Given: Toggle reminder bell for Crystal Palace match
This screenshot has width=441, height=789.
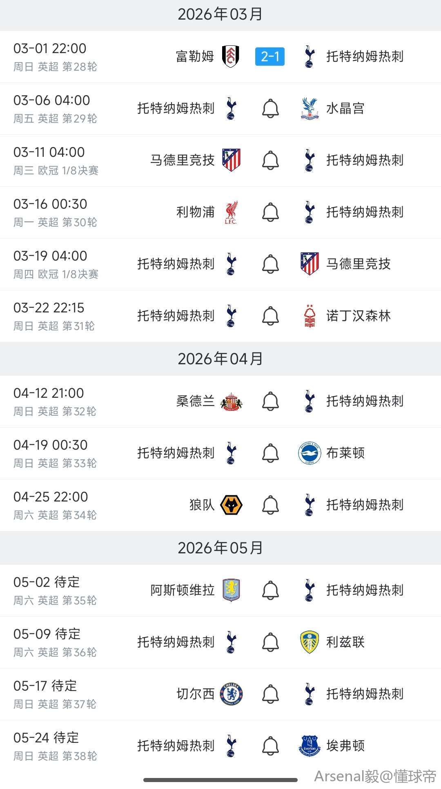Looking at the screenshot, I should coord(270,108).
